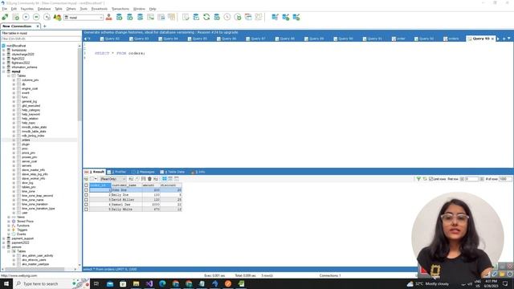Click the new connection toolbar icon
Image resolution: width=514 pixels, height=289 pixels.
coord(5,17)
